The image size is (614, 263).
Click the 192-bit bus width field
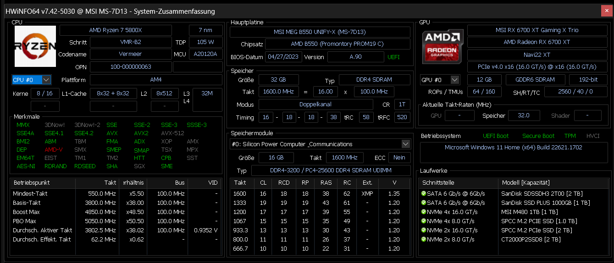[588, 80]
